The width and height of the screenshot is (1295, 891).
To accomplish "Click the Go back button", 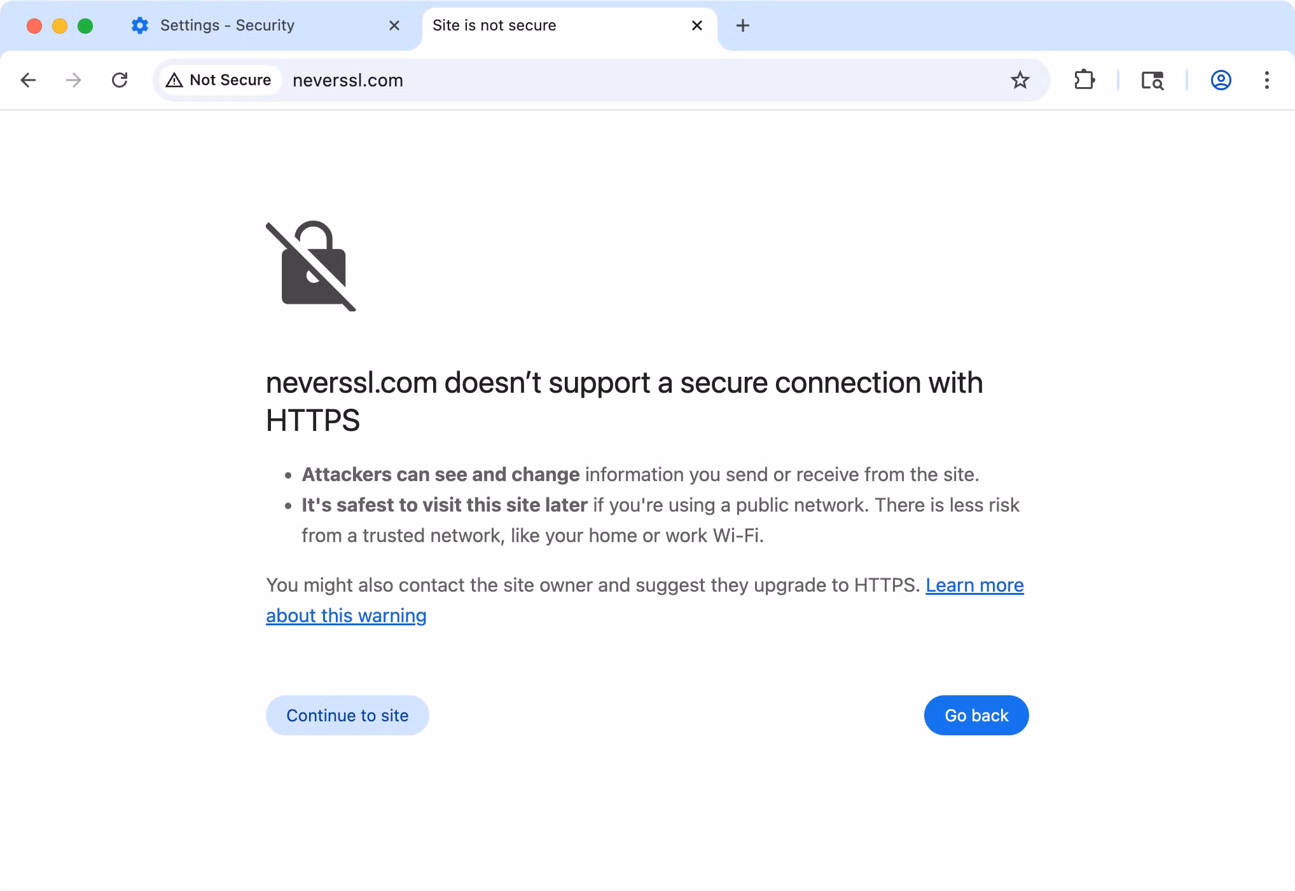I will point(976,715).
